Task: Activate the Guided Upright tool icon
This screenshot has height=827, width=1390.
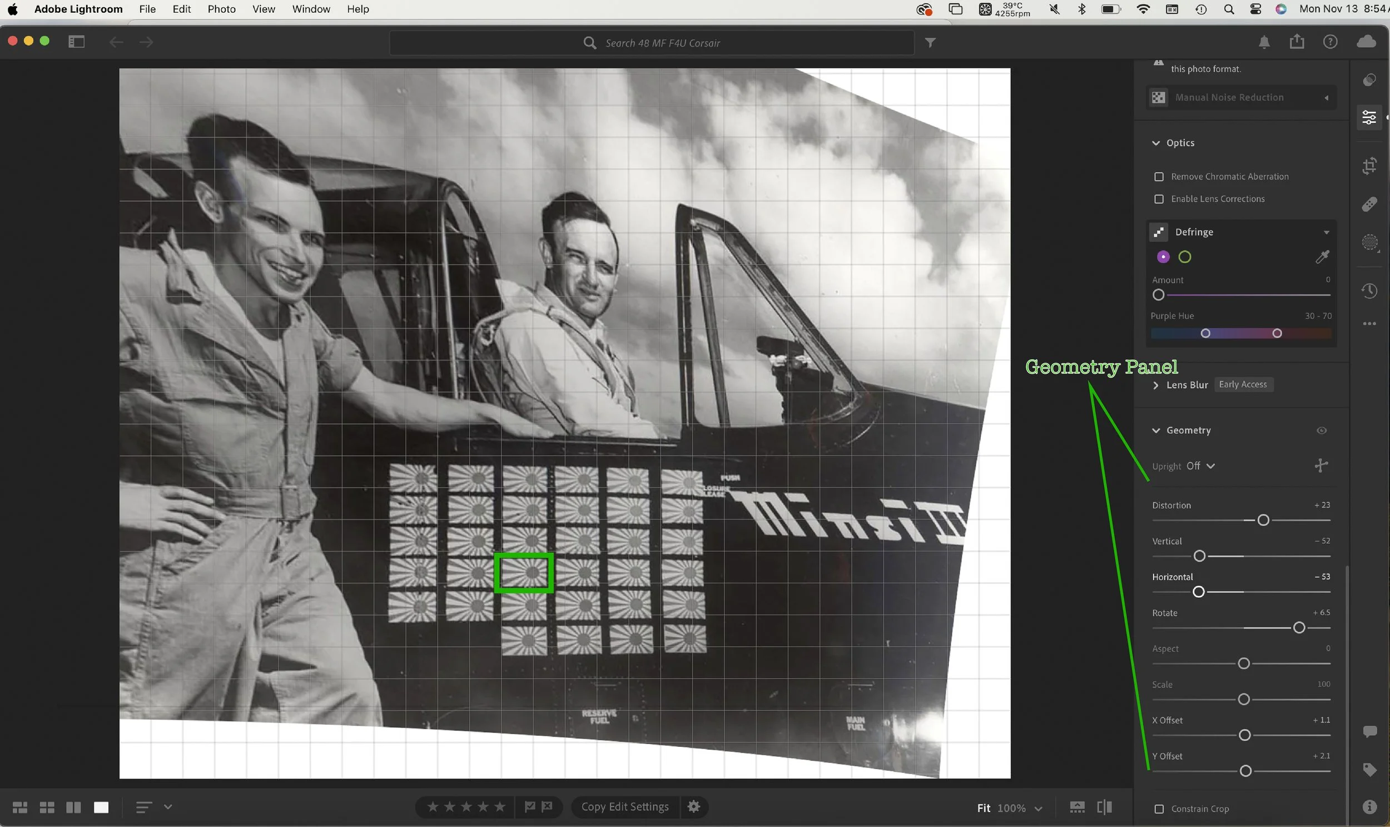Action: [x=1321, y=466]
